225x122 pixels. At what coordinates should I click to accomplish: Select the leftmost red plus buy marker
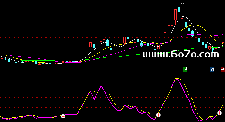[63, 116]
